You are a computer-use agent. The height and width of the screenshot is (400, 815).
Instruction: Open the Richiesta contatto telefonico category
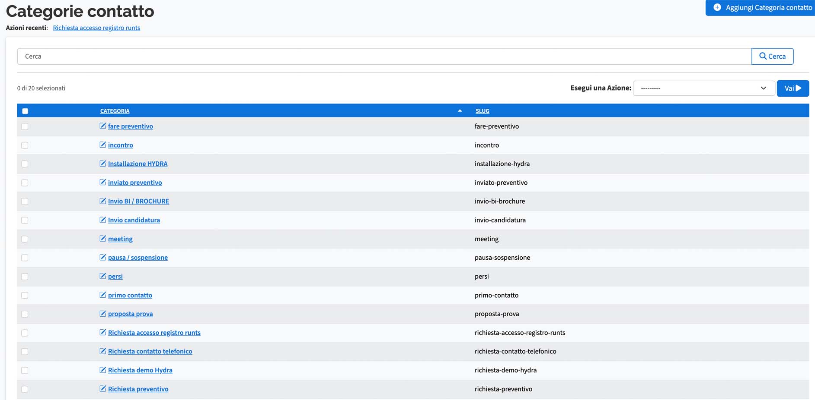(x=150, y=351)
